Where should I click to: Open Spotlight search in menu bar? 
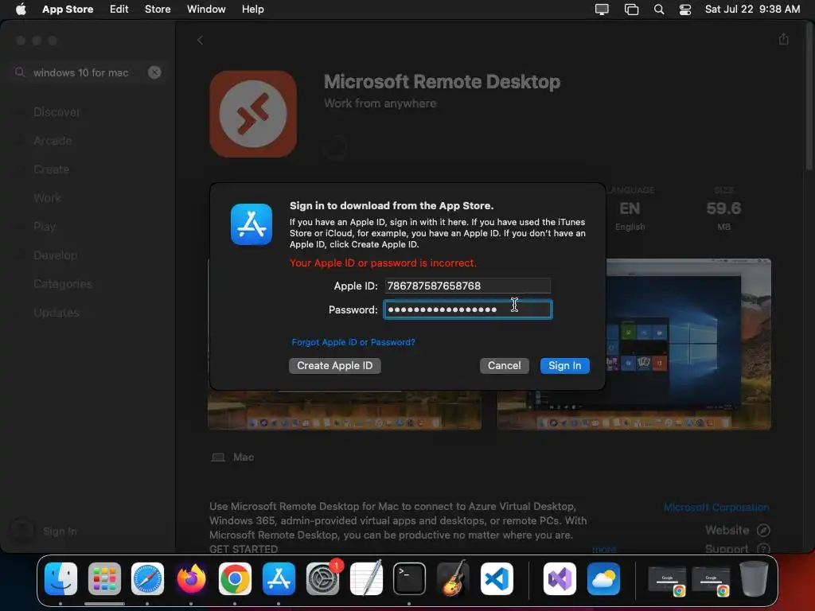coord(658,10)
